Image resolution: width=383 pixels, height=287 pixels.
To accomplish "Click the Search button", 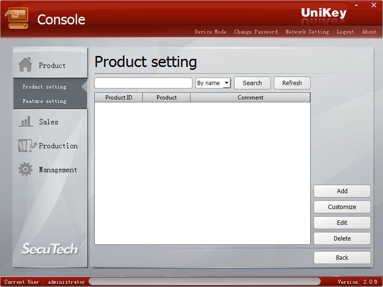I will (252, 83).
